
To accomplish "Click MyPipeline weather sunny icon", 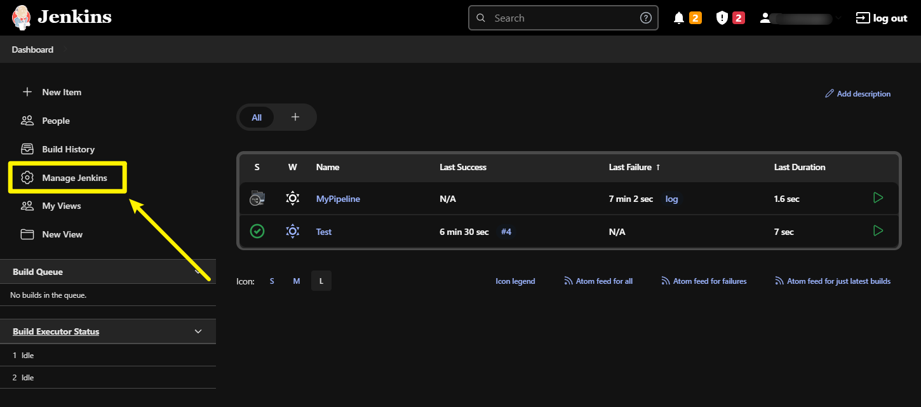I will [292, 198].
